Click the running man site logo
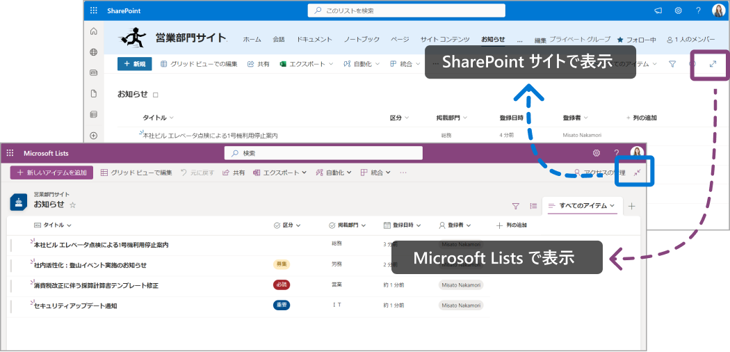730x352 pixels. click(133, 38)
